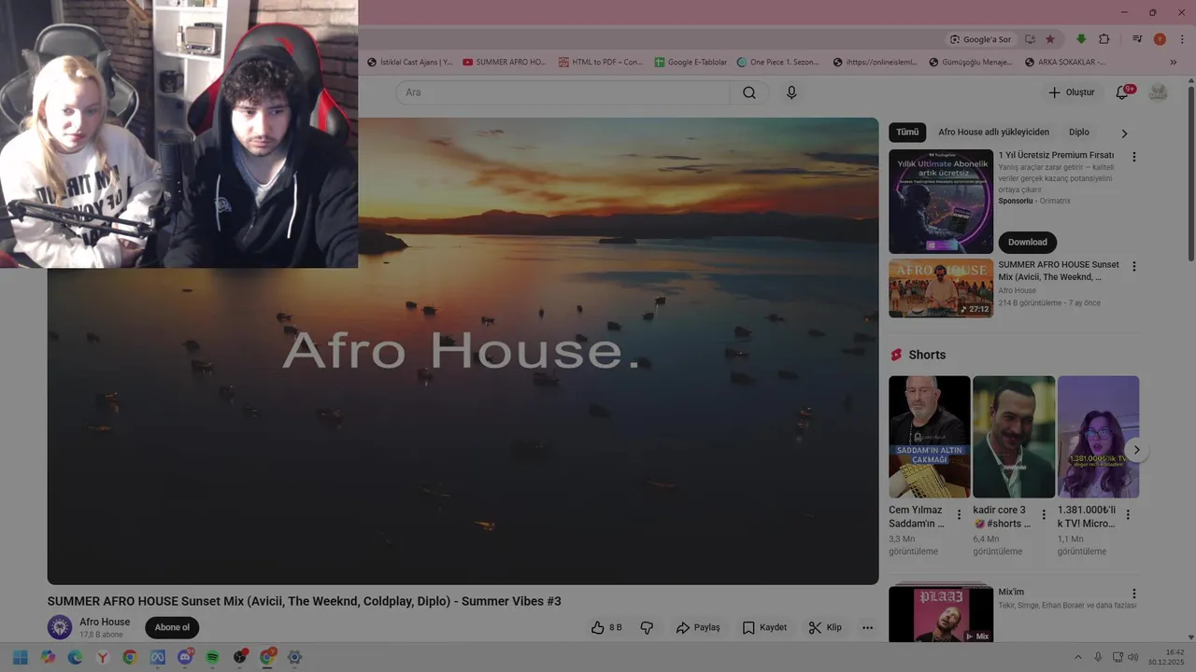Open Afro House channel name link
Viewport: 1196px width, 672px height.
pos(105,622)
